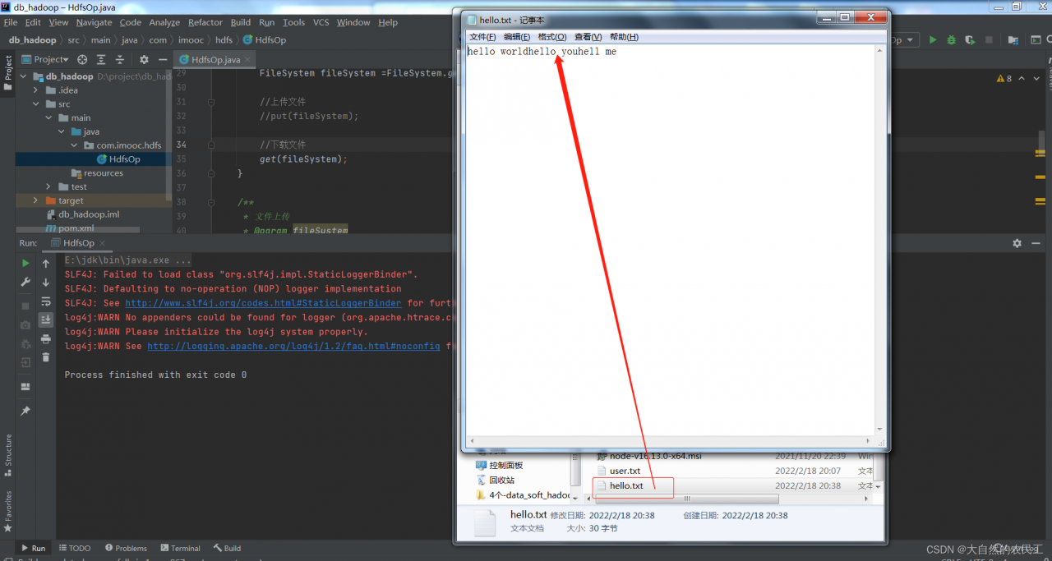Click the Stop icon in Run panel sidebar
This screenshot has height=561, width=1052.
(x=25, y=306)
